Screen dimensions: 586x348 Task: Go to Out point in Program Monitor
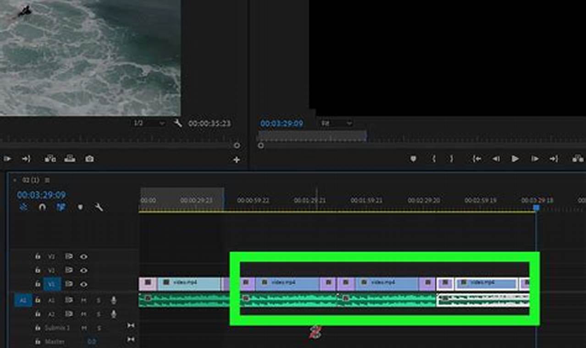coord(554,159)
